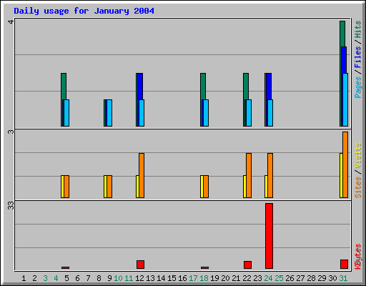Click the cyan Pages bar for day 31
Viewport: 366px width, 286px height.
click(345, 99)
